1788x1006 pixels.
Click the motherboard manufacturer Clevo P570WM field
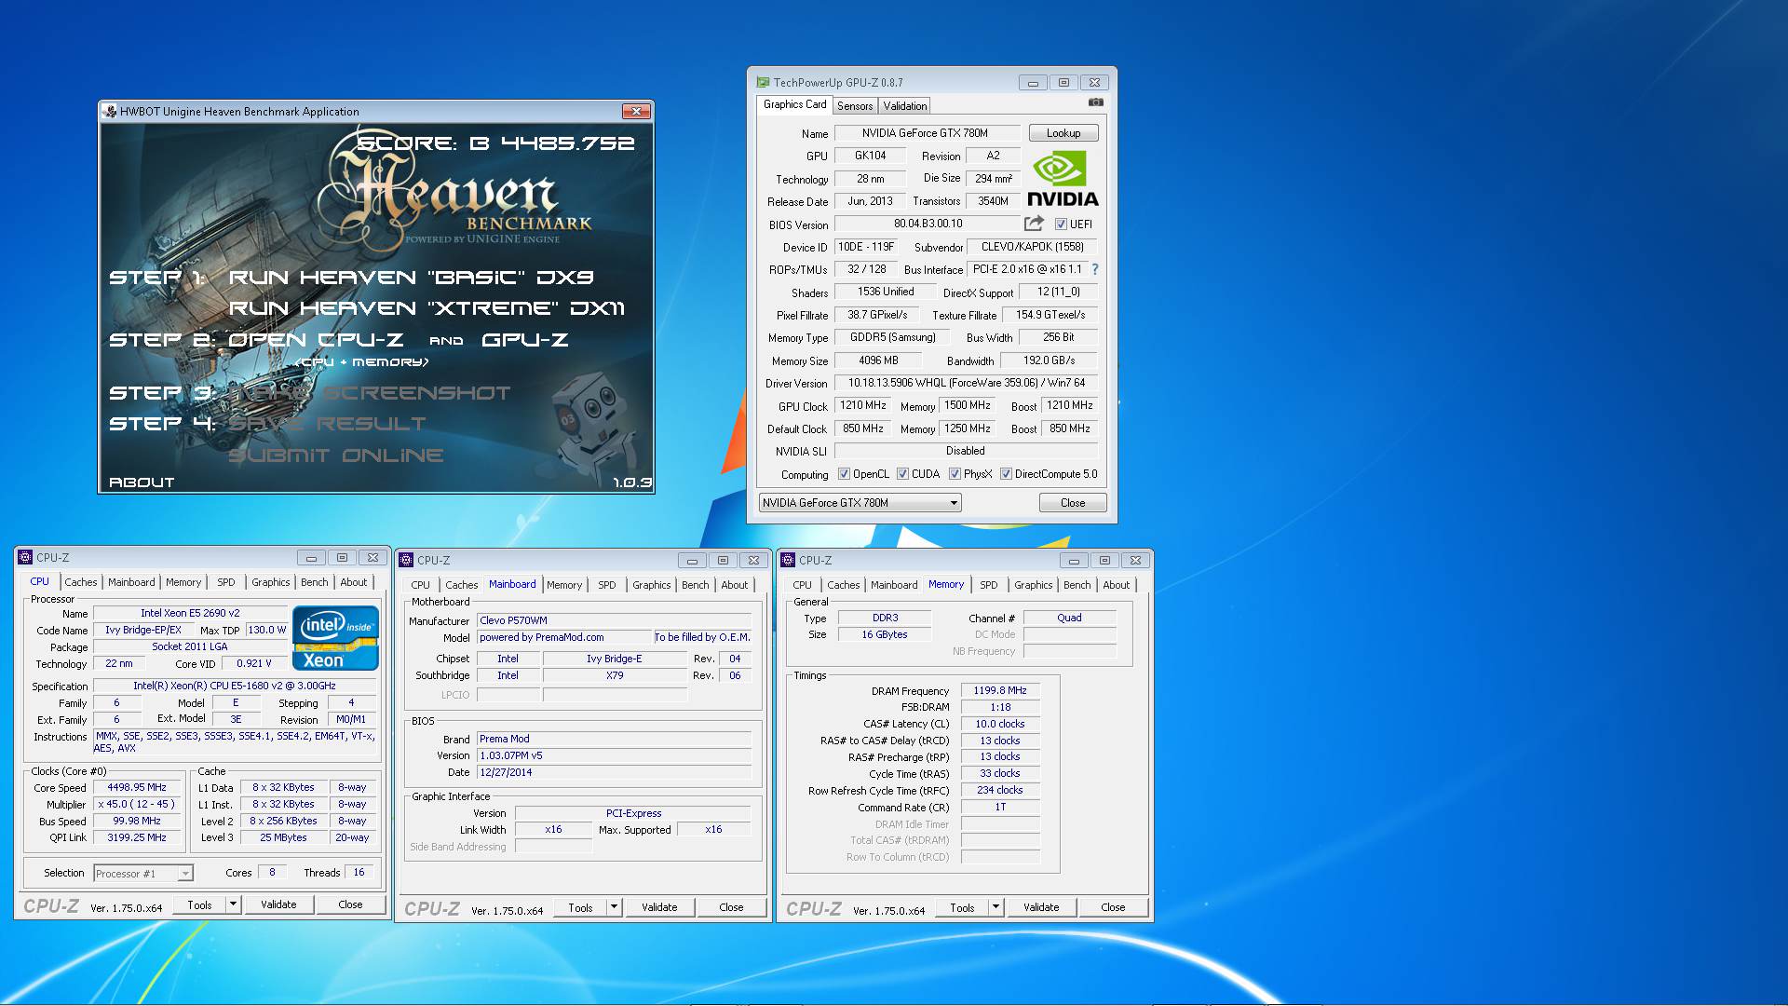tap(614, 620)
